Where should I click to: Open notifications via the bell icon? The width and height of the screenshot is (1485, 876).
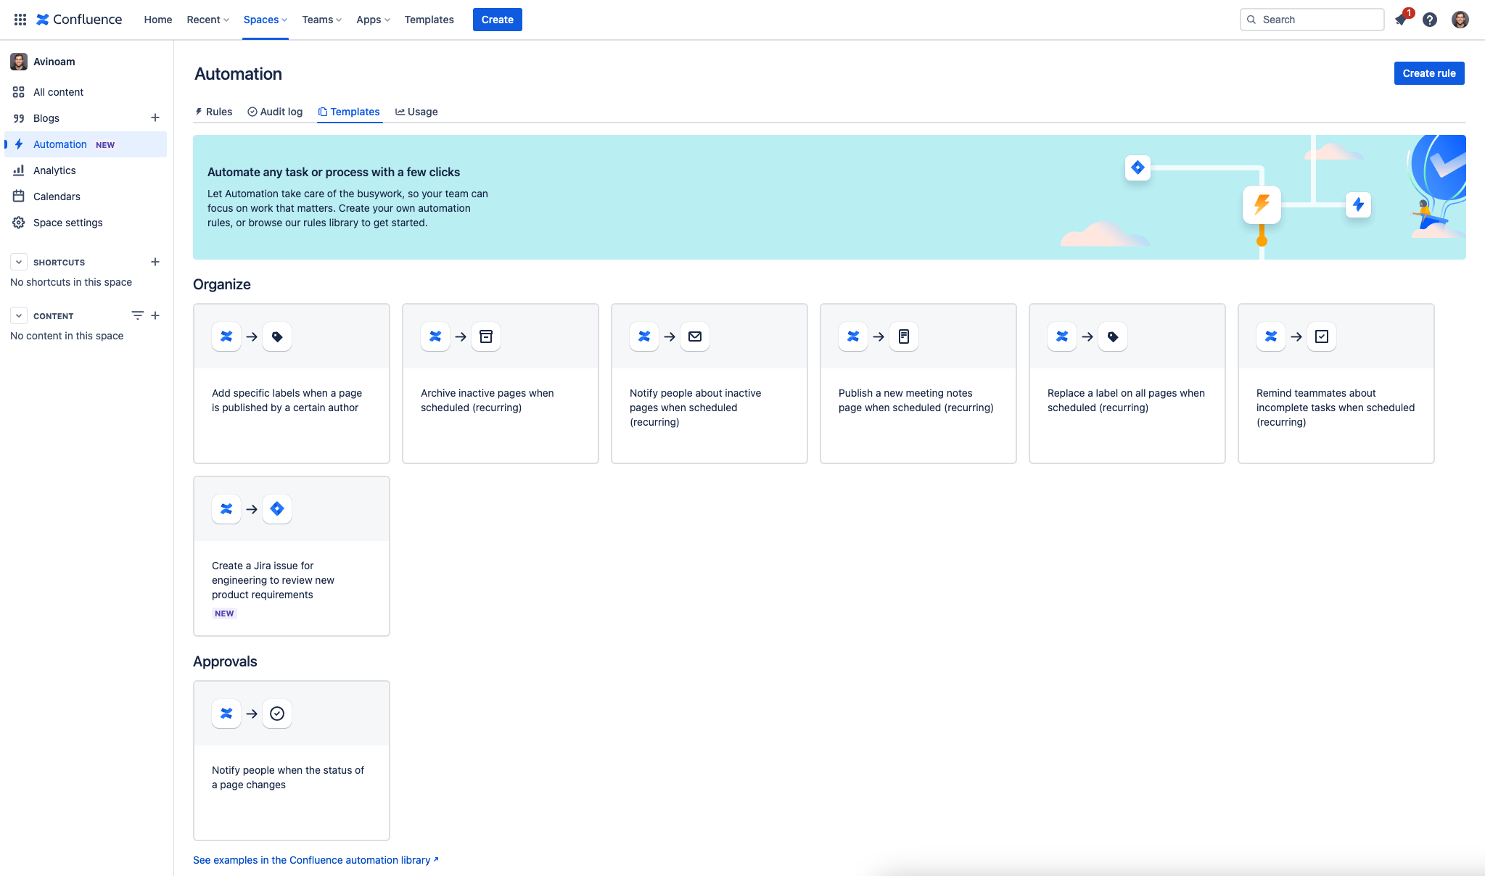pyautogui.click(x=1401, y=20)
